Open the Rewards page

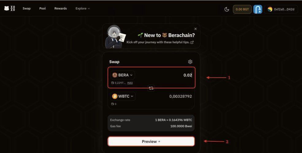click(x=60, y=9)
